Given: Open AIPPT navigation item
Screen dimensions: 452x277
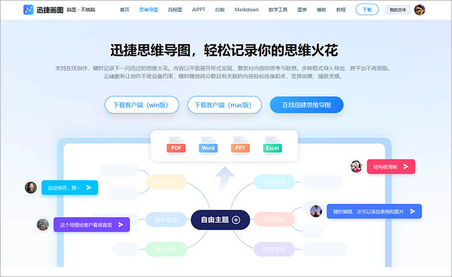Looking at the screenshot, I should 199,10.
